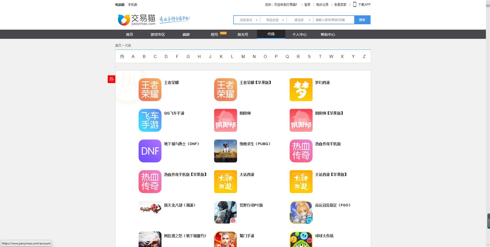Click the red 热 side marker
490x247 pixels.
(x=112, y=79)
